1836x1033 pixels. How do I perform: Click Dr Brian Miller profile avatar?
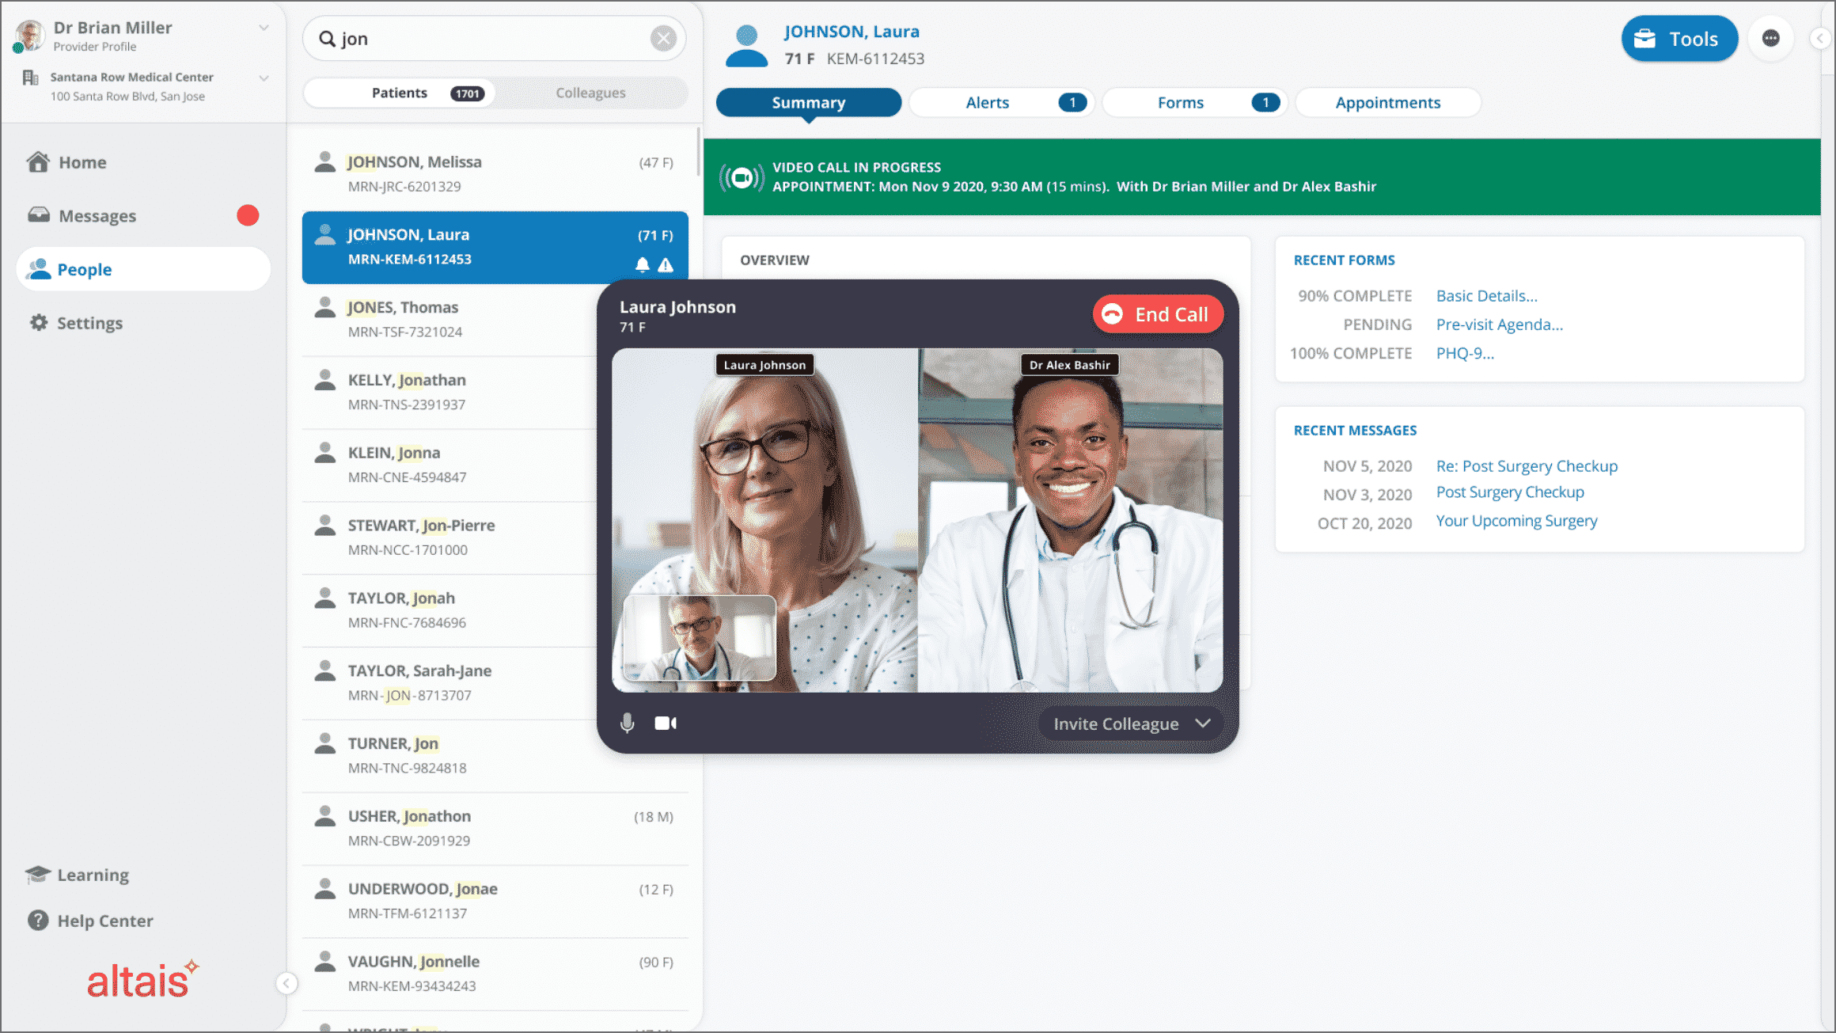click(29, 36)
